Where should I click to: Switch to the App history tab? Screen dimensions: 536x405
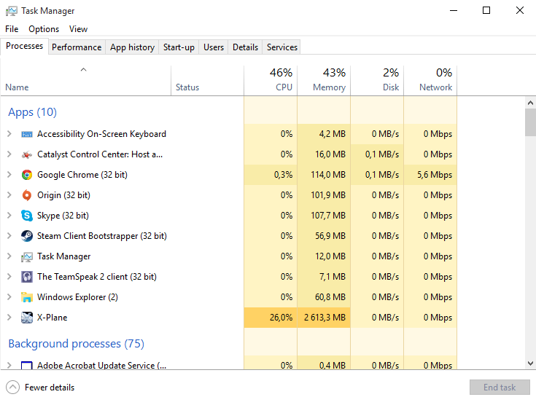point(132,47)
